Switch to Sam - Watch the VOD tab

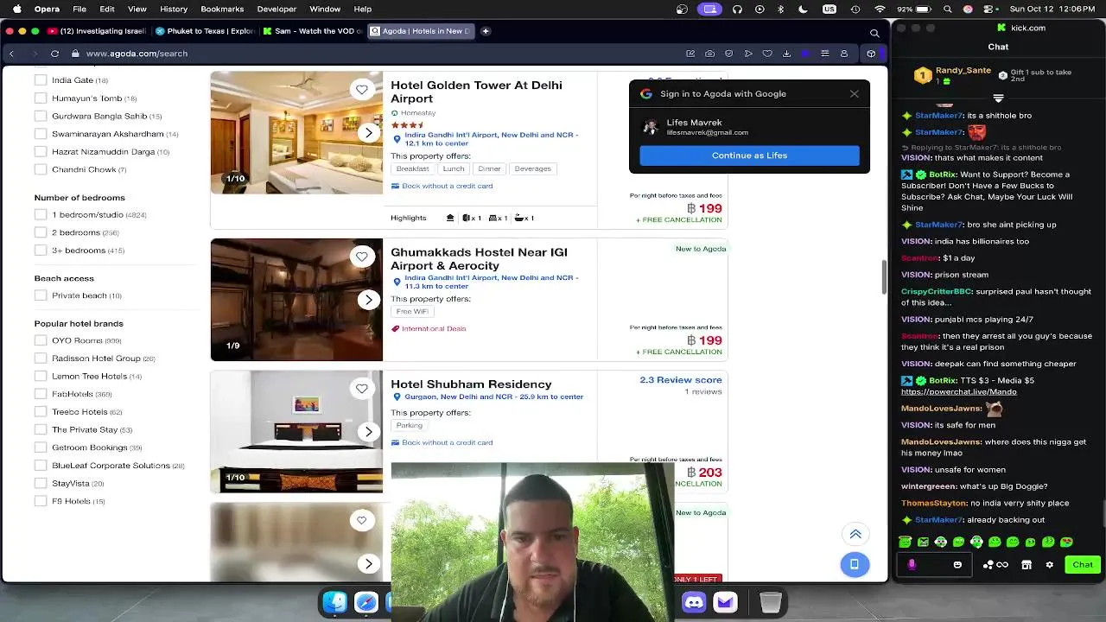coord(313,31)
